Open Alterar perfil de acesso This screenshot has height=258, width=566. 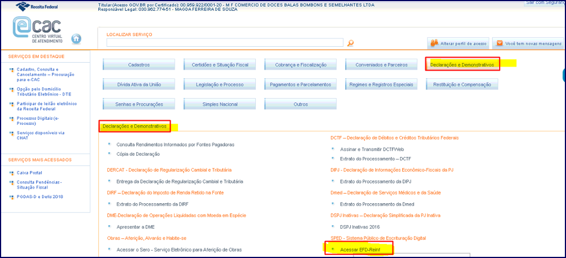pos(459,43)
